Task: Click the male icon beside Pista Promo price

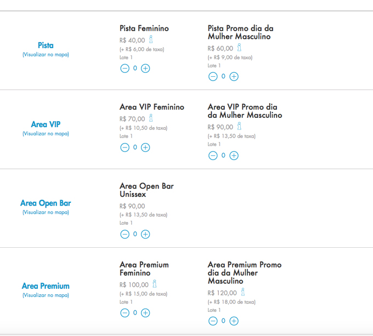Action: click(x=239, y=48)
